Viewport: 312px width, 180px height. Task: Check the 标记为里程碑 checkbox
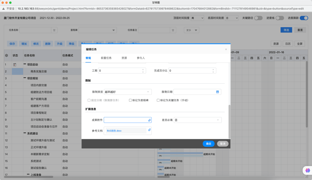[130, 100]
